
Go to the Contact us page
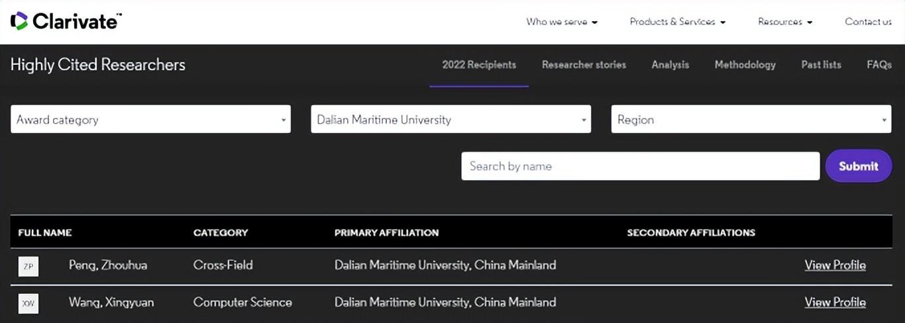[868, 22]
